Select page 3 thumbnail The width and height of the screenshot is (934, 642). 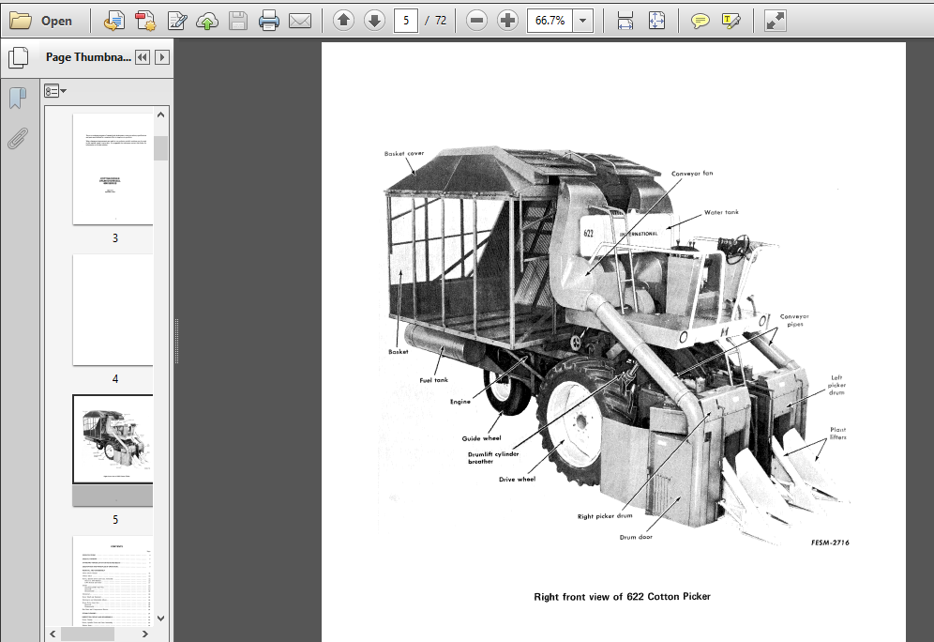point(113,169)
